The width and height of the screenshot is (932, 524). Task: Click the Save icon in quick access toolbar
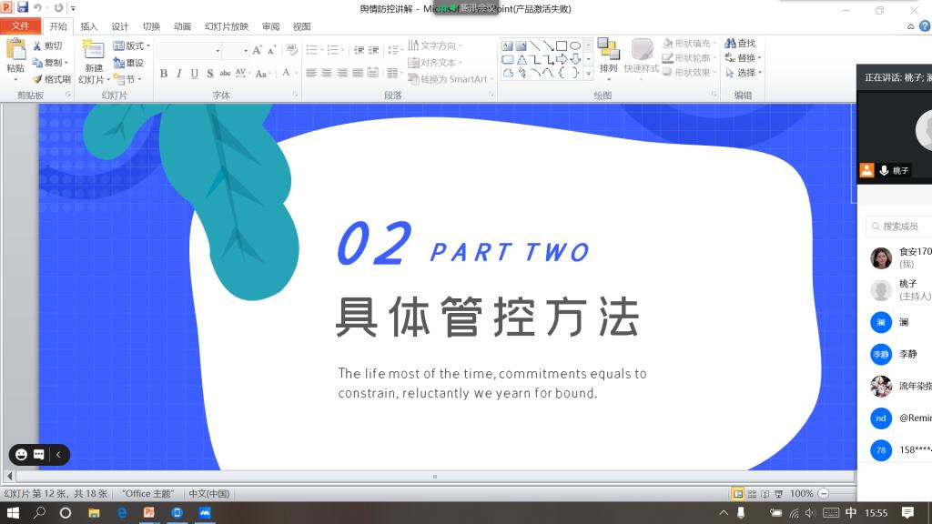(23, 7)
